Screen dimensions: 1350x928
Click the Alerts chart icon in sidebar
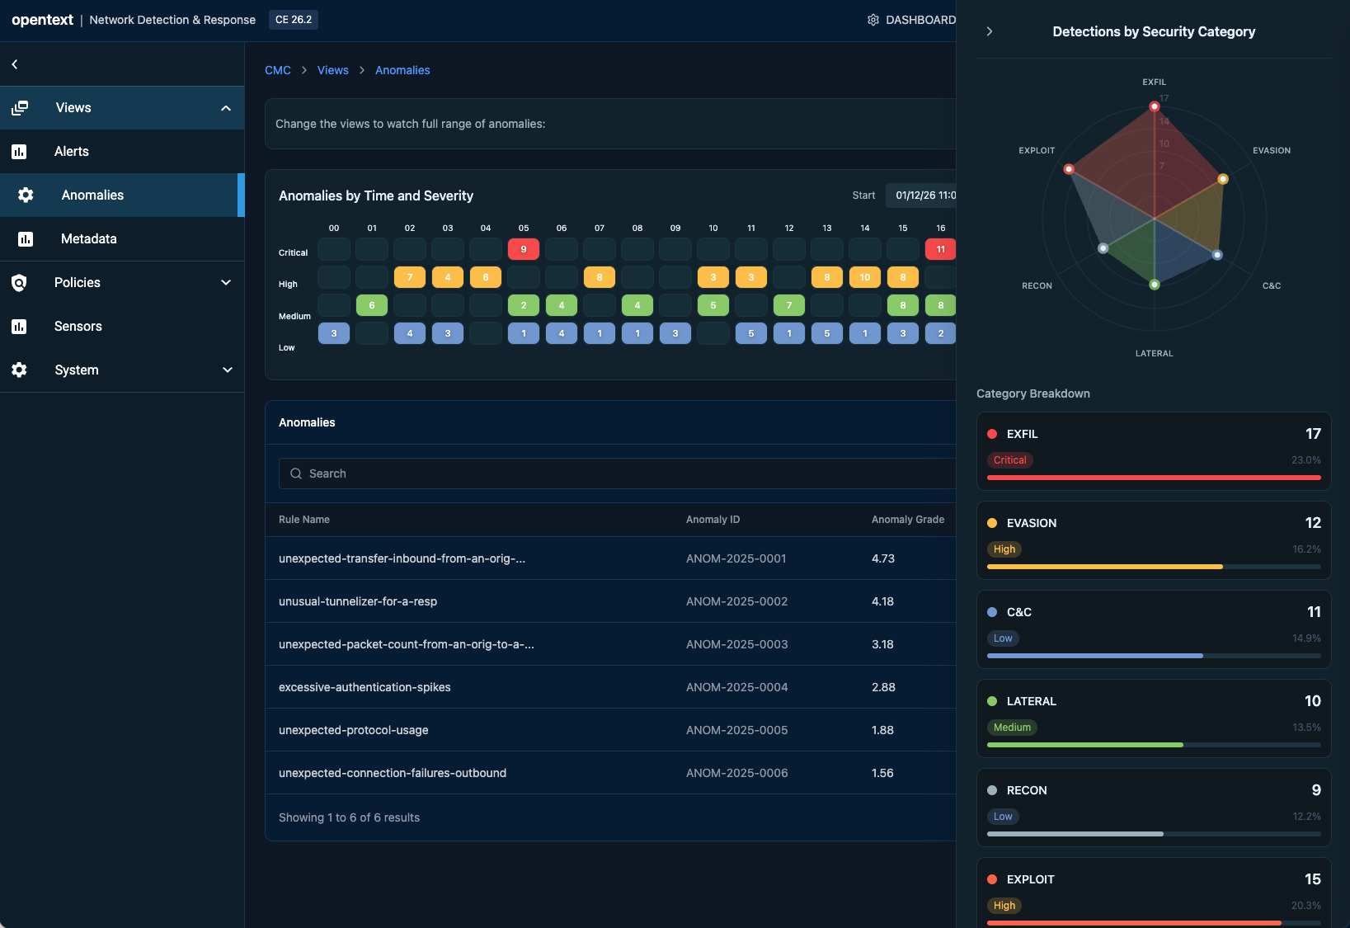click(19, 152)
